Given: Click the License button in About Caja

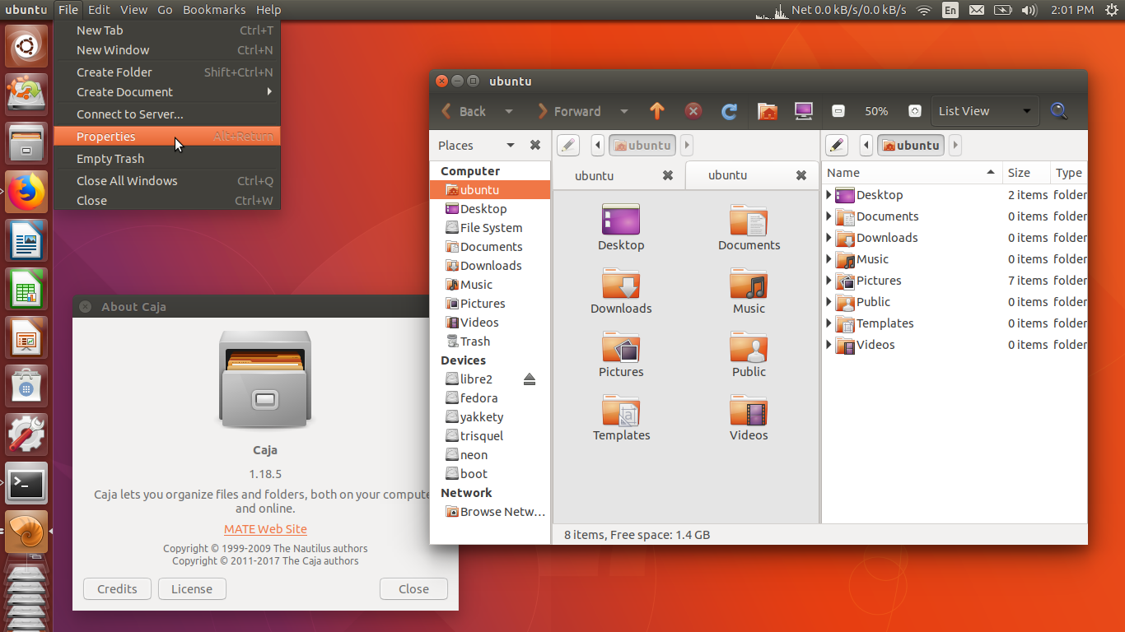Looking at the screenshot, I should pyautogui.click(x=192, y=589).
